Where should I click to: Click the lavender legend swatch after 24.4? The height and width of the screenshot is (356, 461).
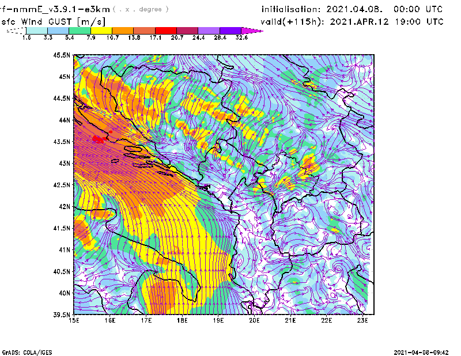[x=209, y=31]
